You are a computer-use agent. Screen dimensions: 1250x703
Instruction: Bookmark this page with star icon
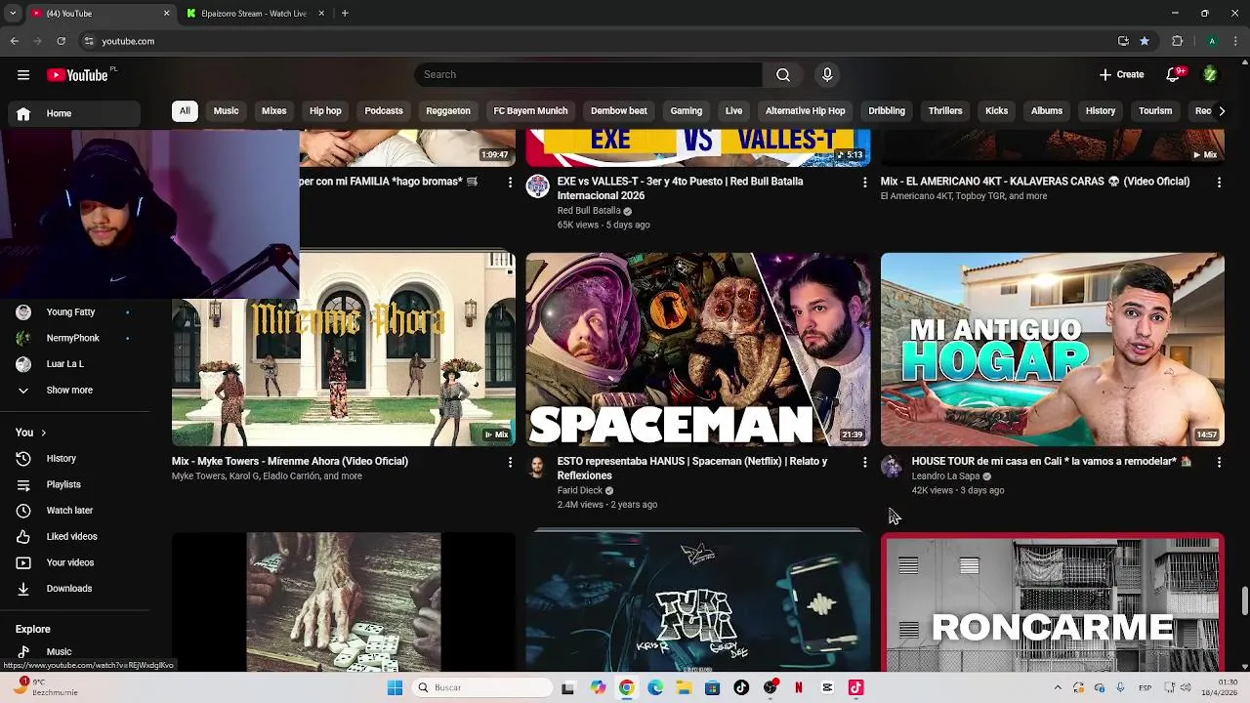1145,41
